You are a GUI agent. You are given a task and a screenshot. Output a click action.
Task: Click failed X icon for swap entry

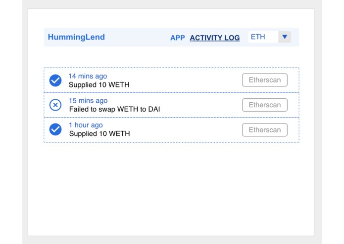(x=55, y=105)
